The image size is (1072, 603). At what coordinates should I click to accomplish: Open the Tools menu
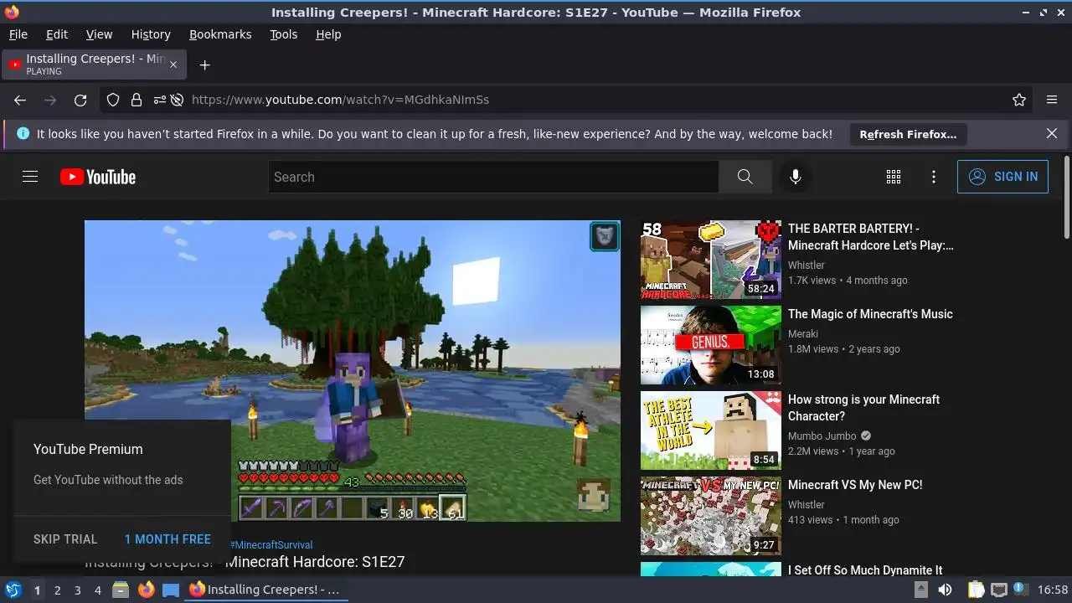283,34
